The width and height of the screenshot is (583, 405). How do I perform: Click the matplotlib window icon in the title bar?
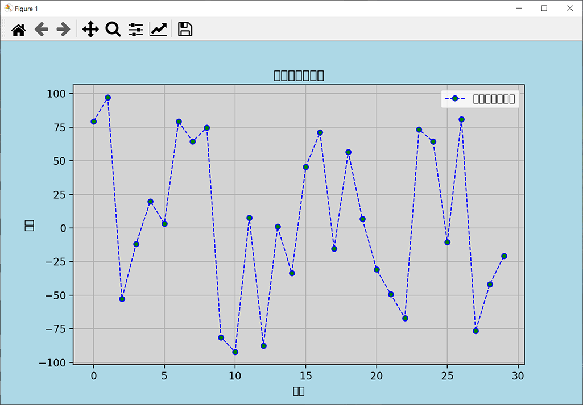(8, 8)
